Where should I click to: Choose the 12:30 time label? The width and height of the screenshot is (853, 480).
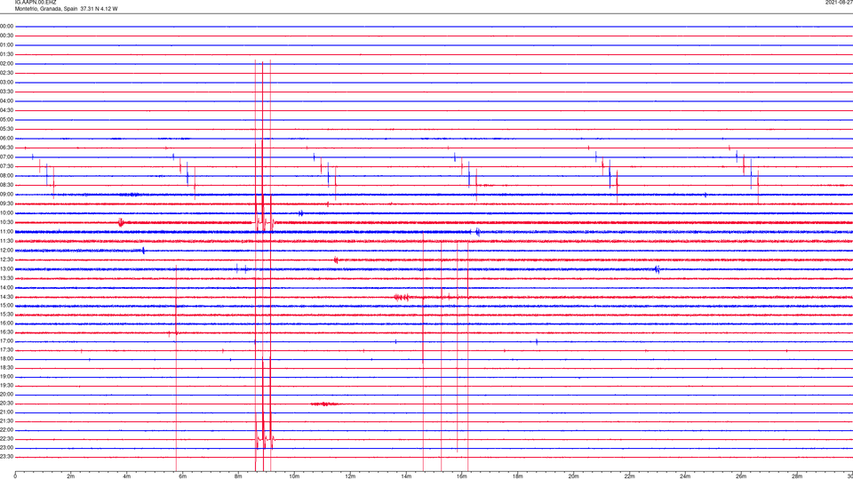tap(7, 260)
